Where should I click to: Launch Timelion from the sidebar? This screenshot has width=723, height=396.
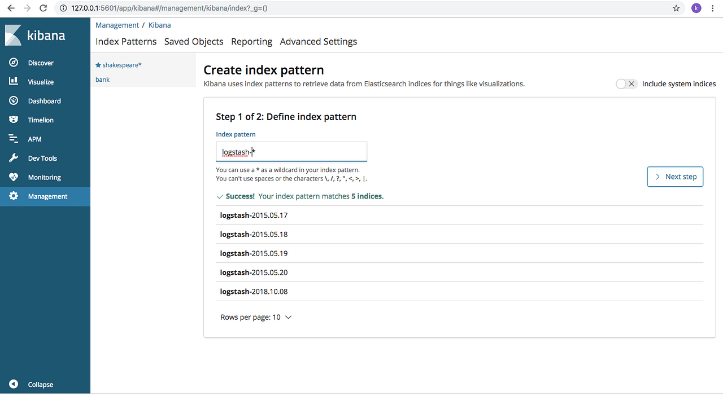coord(14,120)
